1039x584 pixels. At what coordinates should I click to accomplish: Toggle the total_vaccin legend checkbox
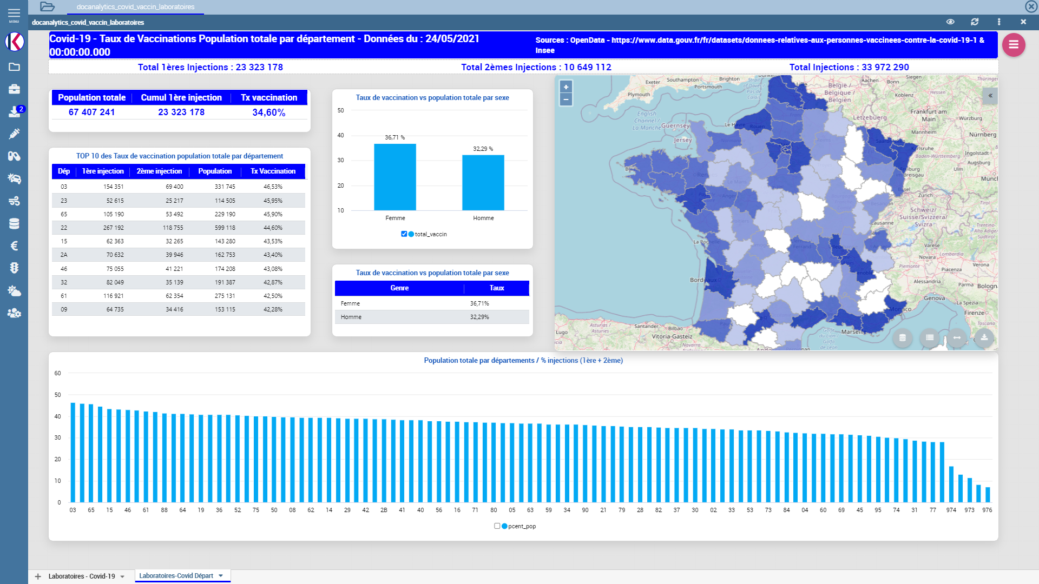click(x=404, y=234)
